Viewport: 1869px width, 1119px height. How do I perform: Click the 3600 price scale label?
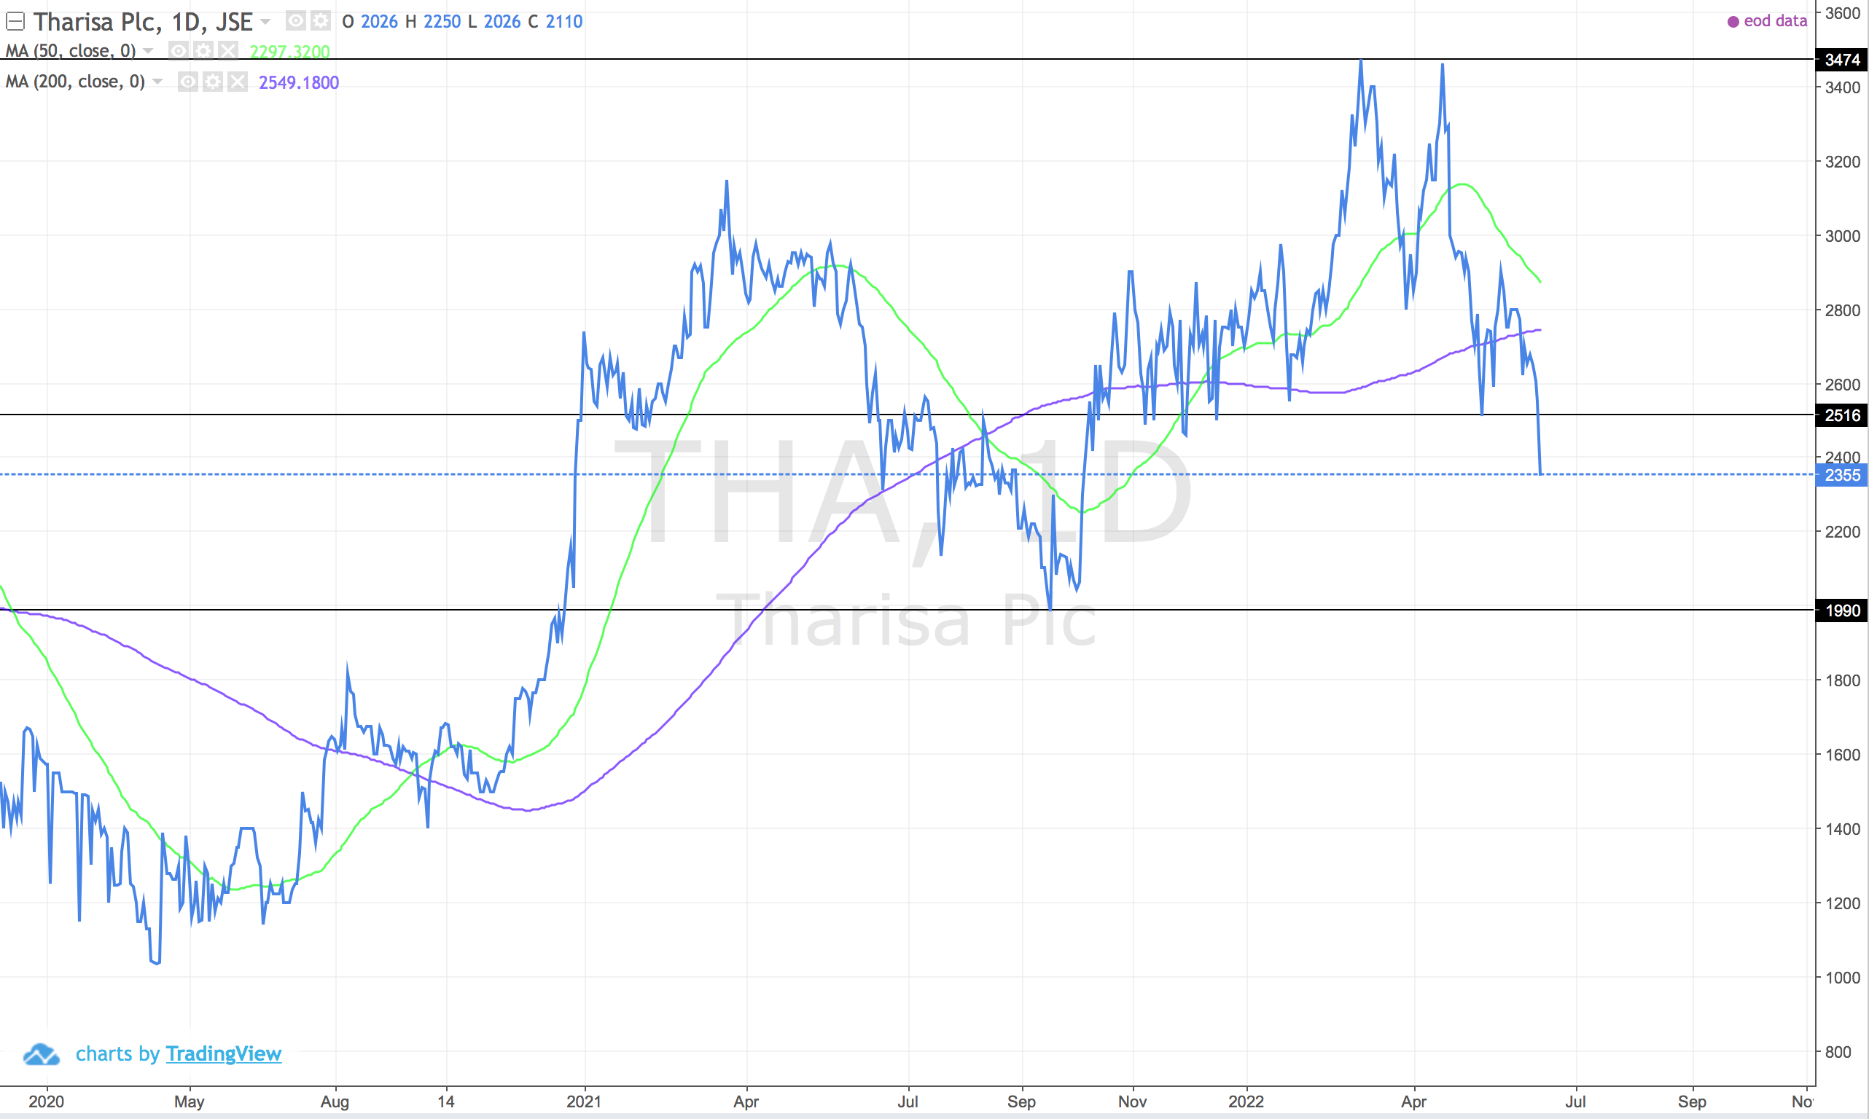pyautogui.click(x=1842, y=14)
